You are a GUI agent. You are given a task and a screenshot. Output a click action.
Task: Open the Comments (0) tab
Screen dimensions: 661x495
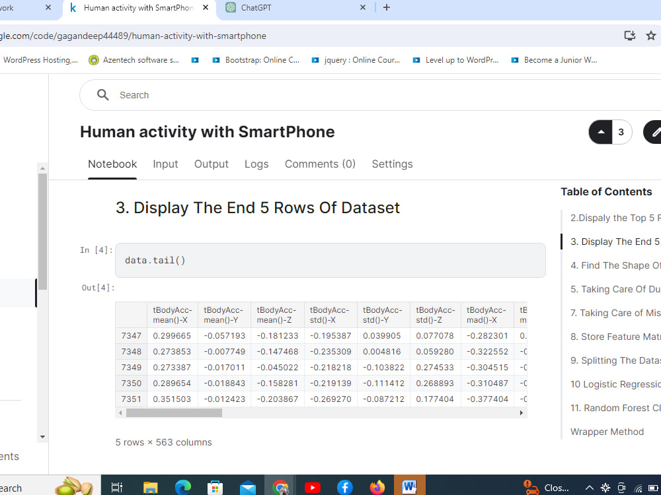(320, 164)
